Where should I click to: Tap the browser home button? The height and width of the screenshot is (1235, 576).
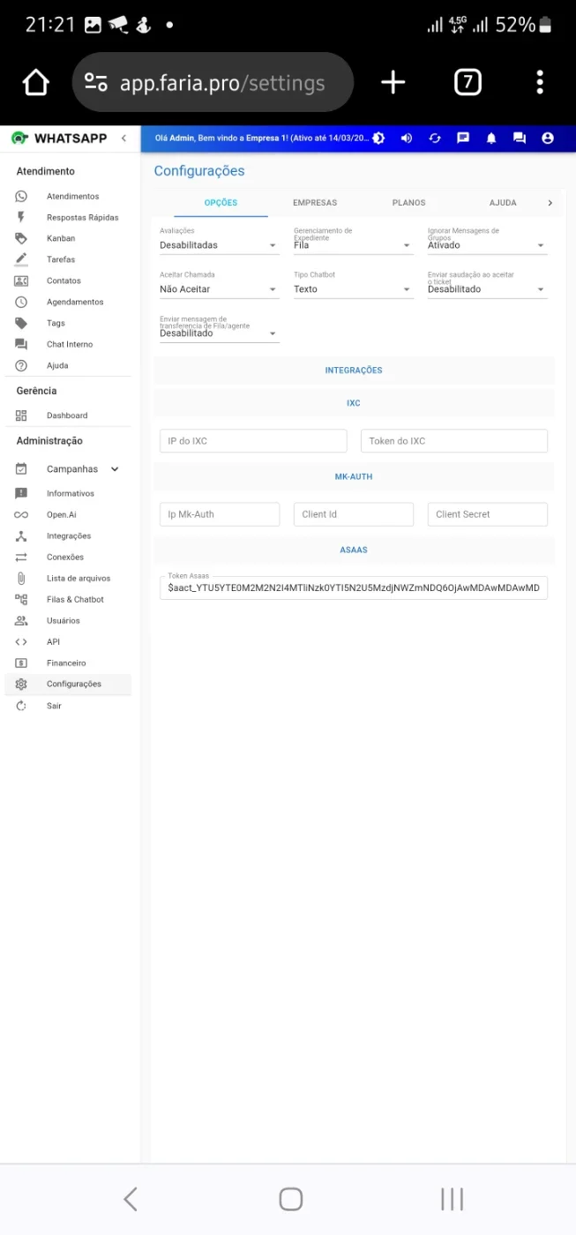(x=36, y=83)
